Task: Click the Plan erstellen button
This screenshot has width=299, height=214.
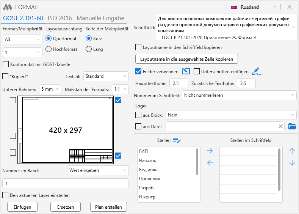Action: 108,207
